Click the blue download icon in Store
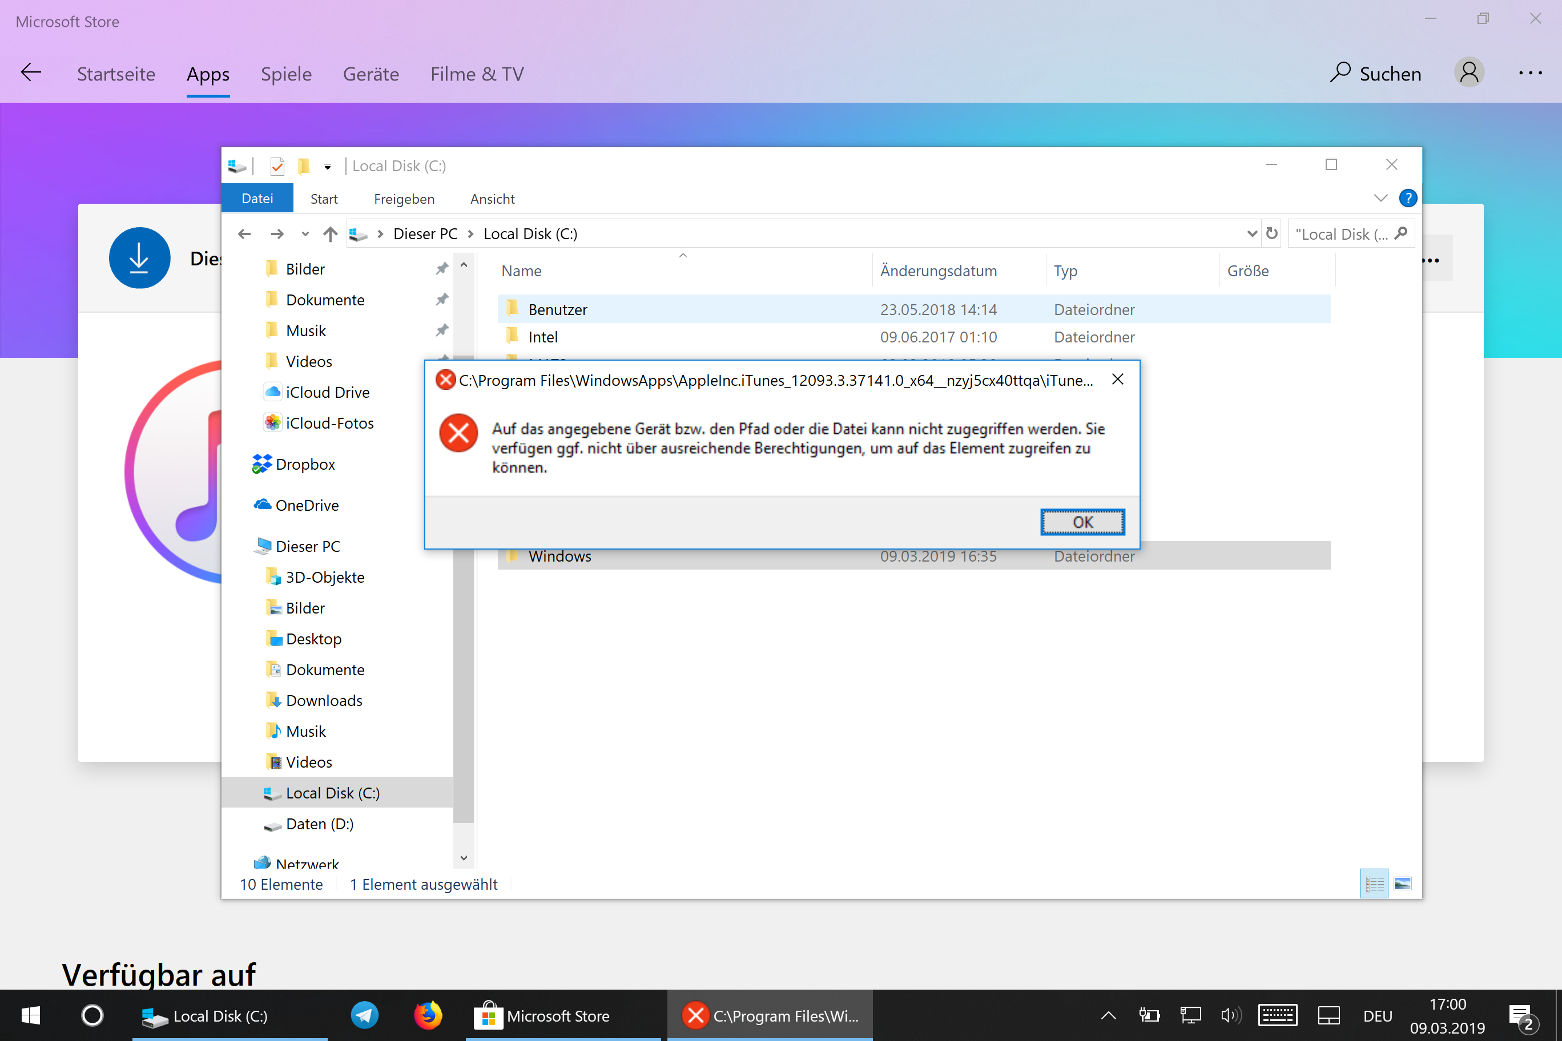Screen dimensions: 1562x1041 [139, 257]
